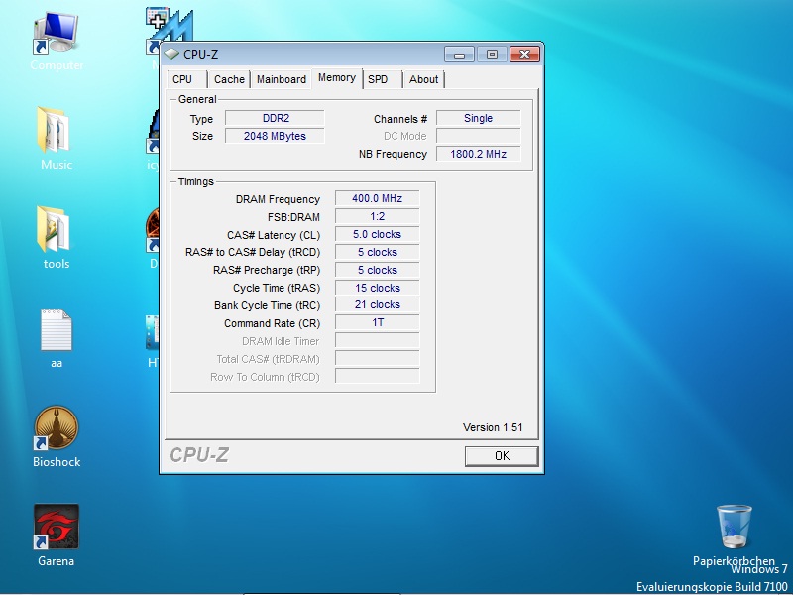Show the About tab

424,79
